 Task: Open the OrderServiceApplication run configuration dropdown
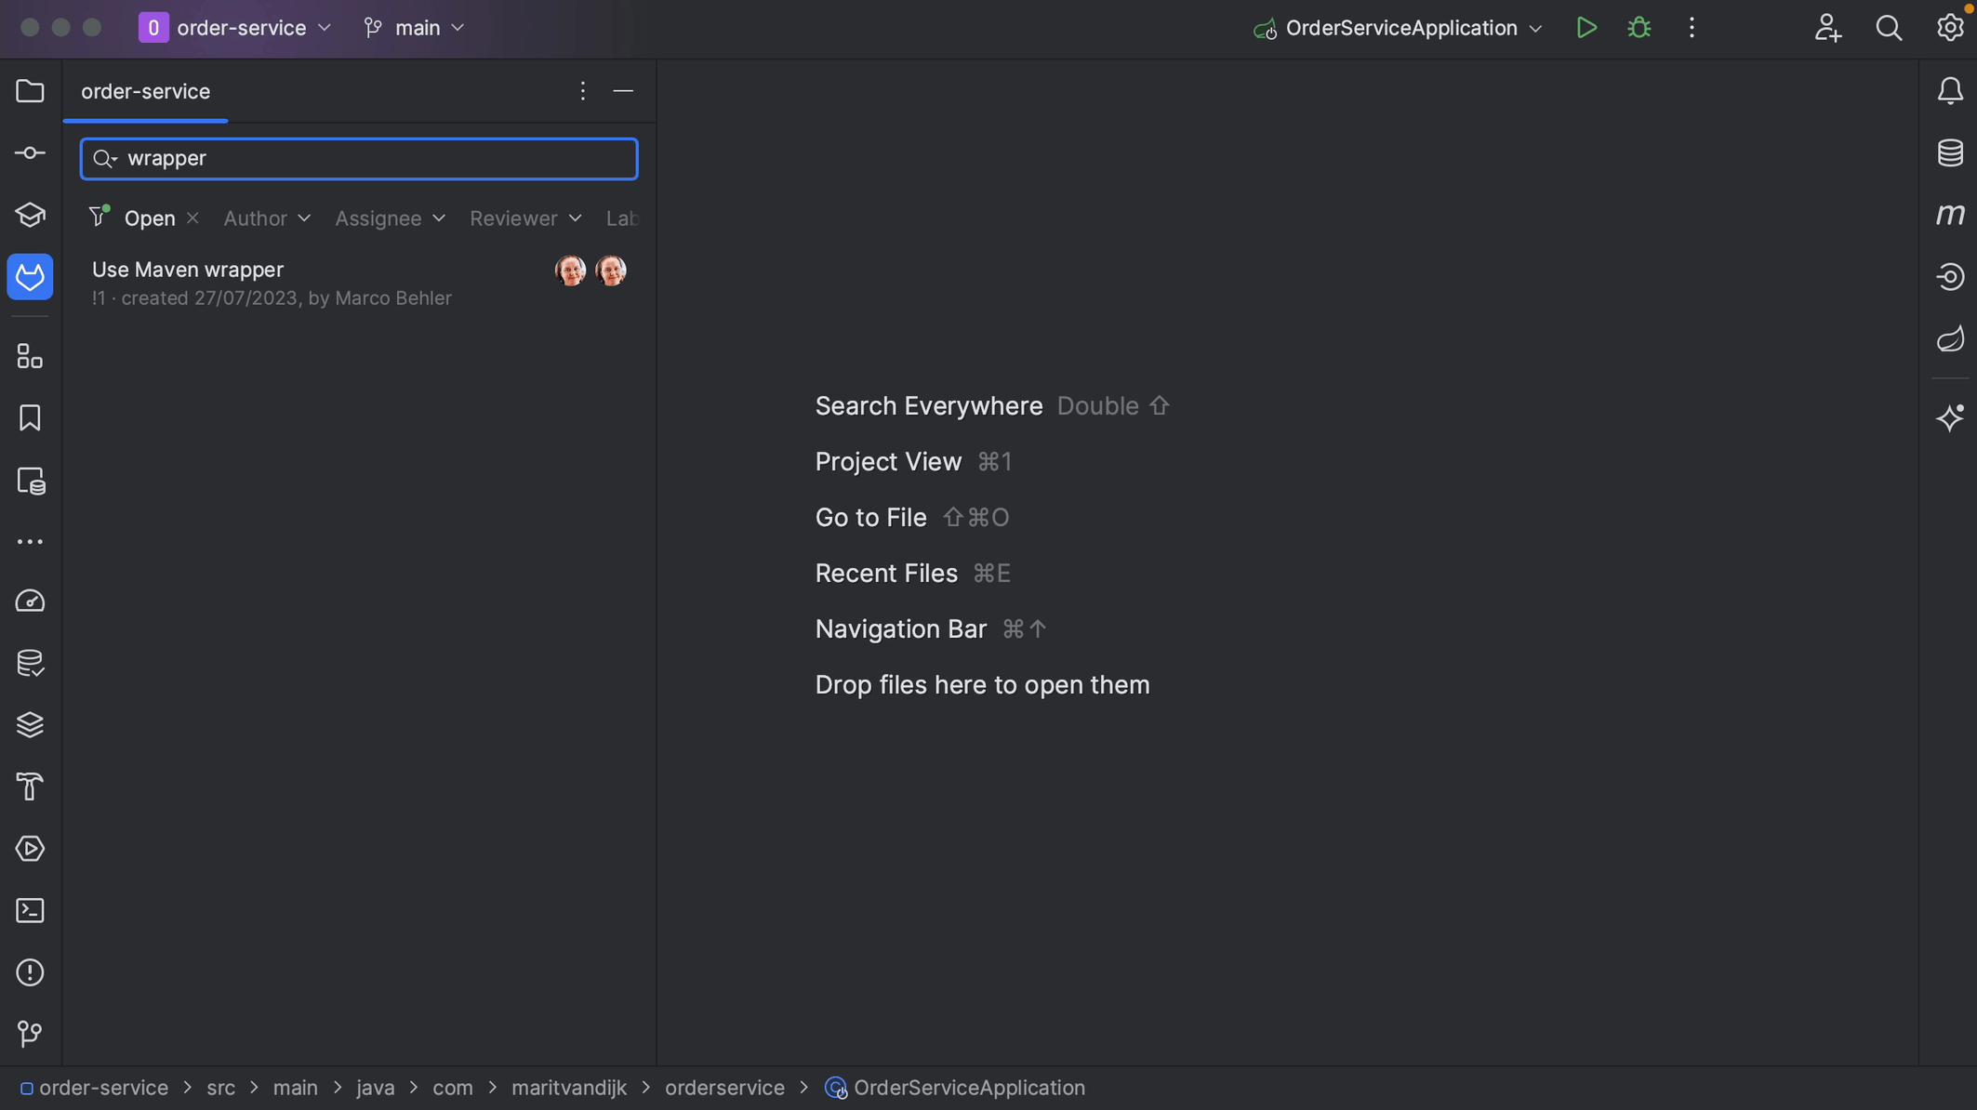[x=1400, y=28]
